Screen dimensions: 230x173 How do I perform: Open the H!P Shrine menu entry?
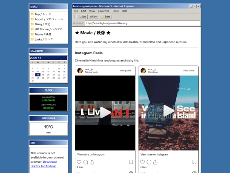[49, 29]
